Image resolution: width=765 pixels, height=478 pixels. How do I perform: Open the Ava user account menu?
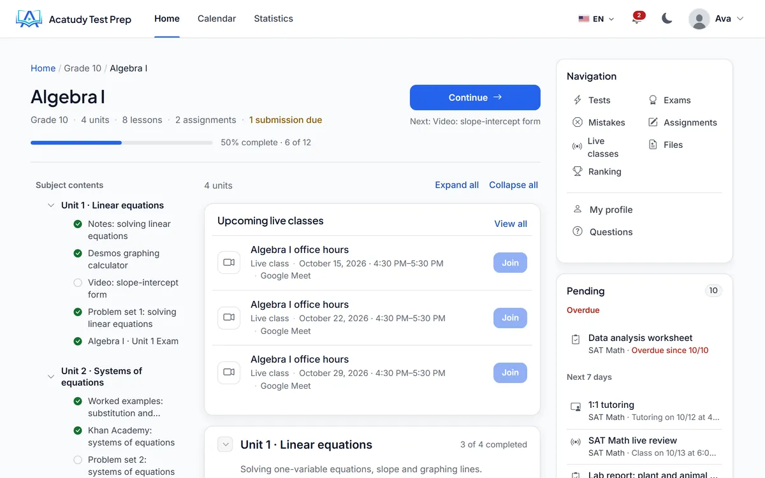717,18
